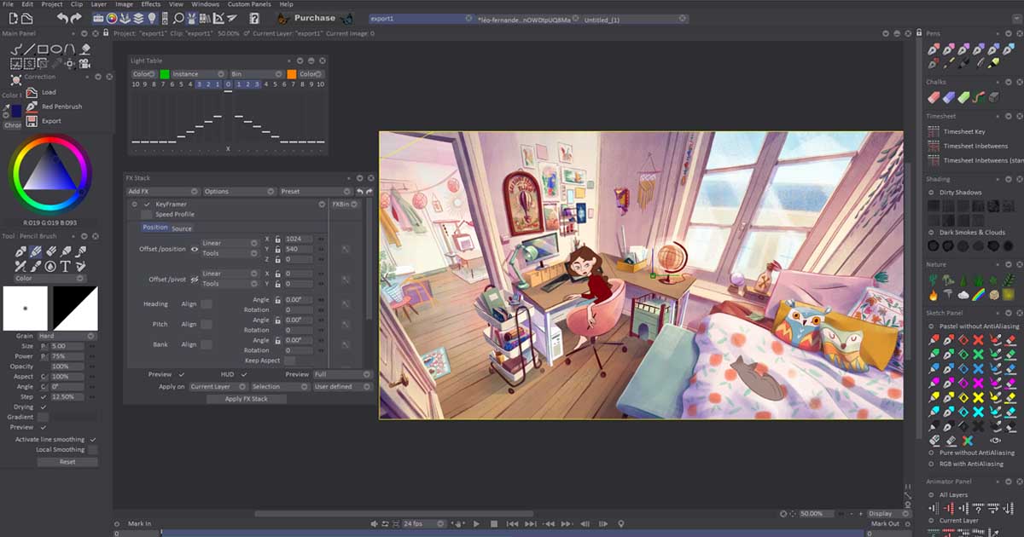This screenshot has height=537, width=1024.
Task: Click the undo arrow in top toolbar
Action: (63, 18)
